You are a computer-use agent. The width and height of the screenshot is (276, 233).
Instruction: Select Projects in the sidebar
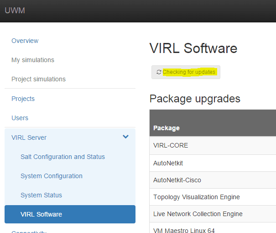click(x=23, y=99)
